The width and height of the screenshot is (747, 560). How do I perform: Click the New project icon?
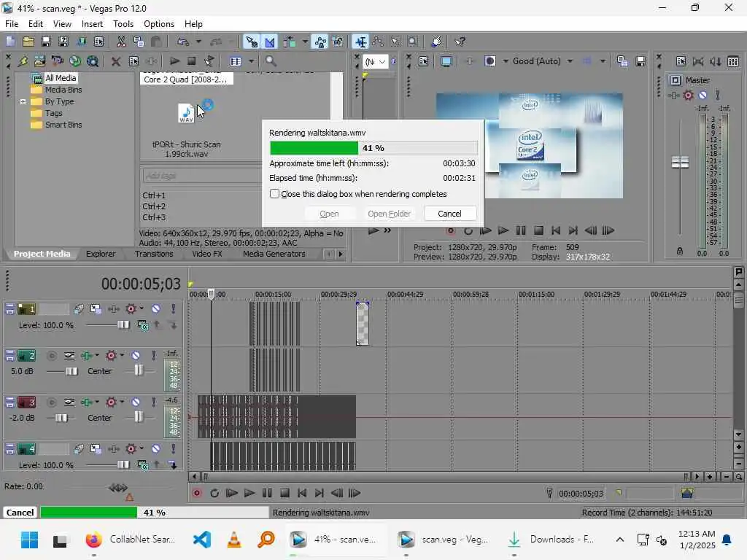[x=10, y=42]
